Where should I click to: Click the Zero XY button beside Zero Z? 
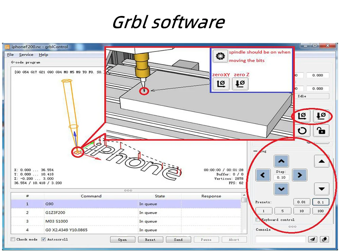302,116
